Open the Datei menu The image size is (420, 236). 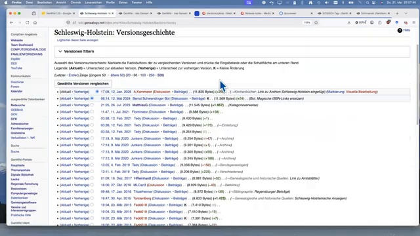(x=29, y=3)
